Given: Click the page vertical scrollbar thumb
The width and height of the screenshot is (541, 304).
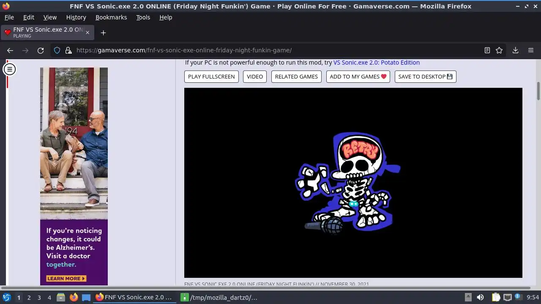Looking at the screenshot, I should coord(538,91).
